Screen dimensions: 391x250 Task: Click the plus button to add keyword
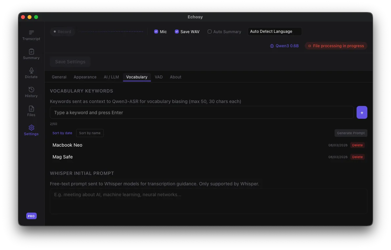(x=362, y=113)
